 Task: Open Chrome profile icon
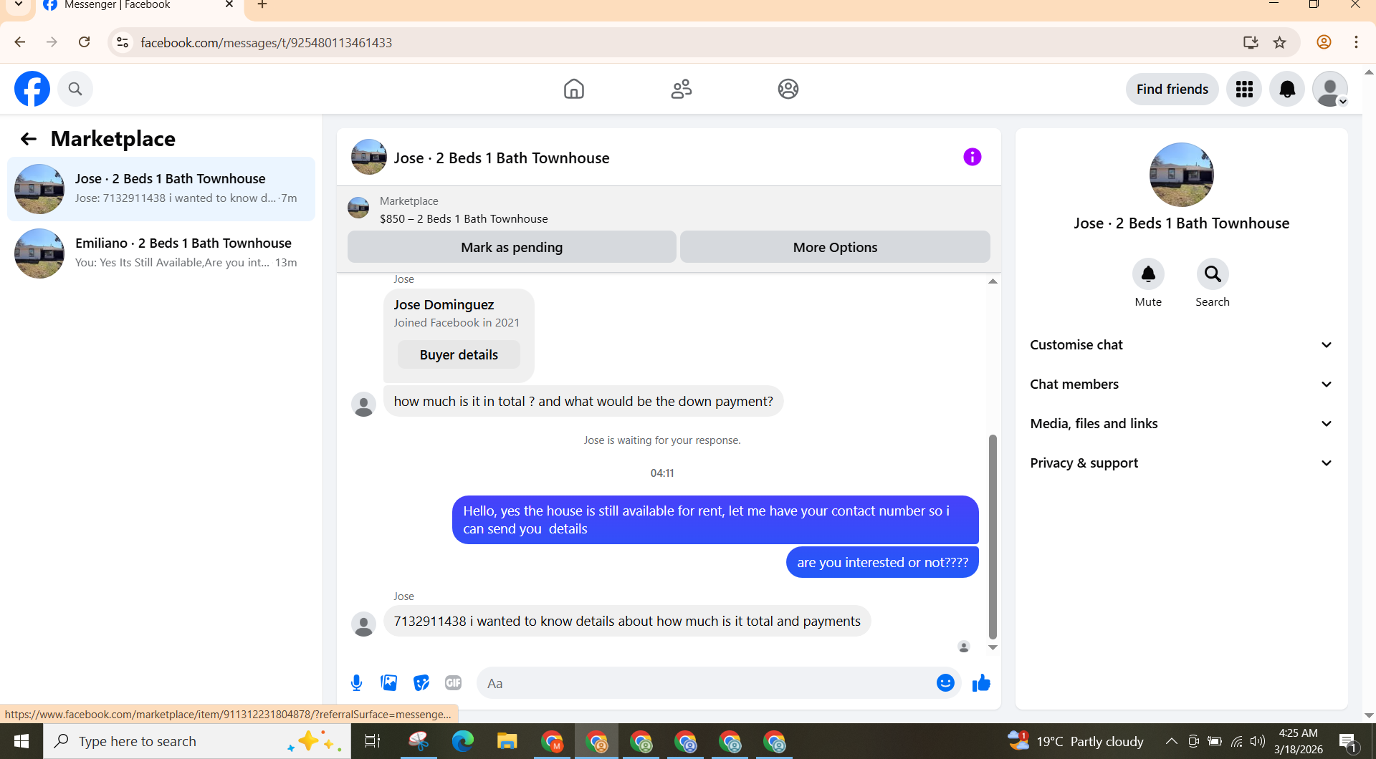pos(1324,42)
